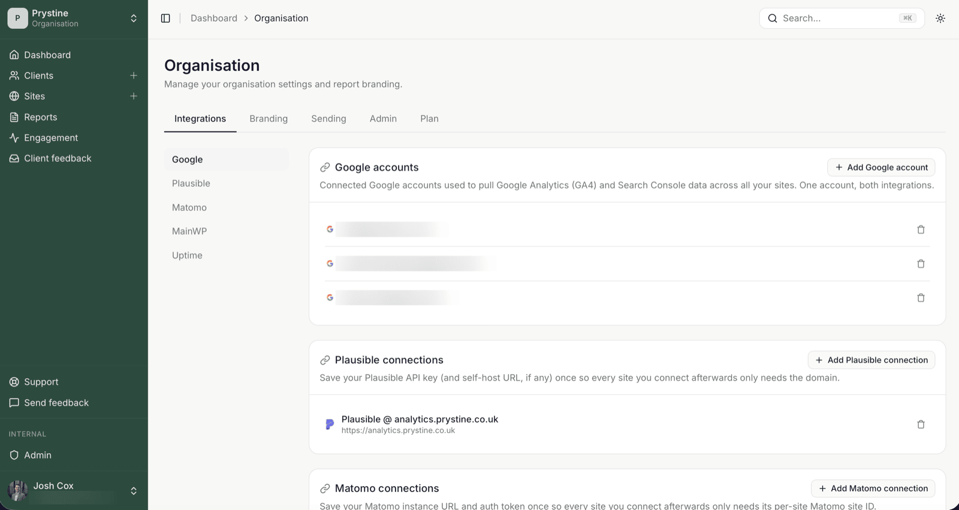
Task: Switch to the Plan tab
Action: 429,119
